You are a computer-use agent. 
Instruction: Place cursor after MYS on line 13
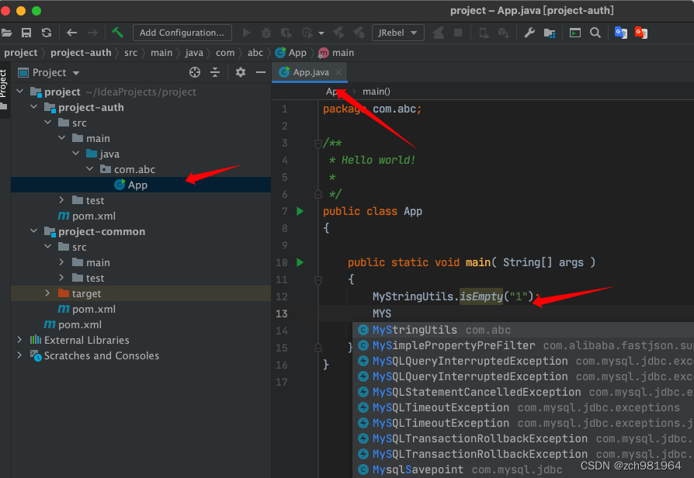[x=392, y=313]
